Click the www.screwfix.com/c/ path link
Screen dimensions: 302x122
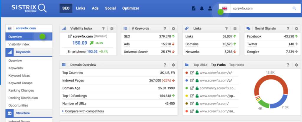tap(216, 73)
